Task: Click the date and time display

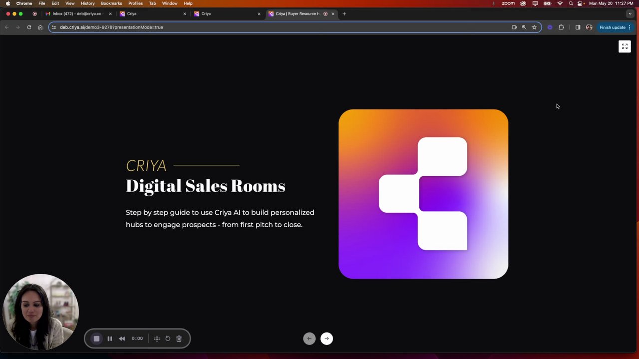Action: coord(611,3)
